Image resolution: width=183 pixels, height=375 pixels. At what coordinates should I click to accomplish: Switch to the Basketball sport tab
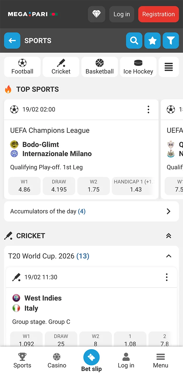[100, 67]
